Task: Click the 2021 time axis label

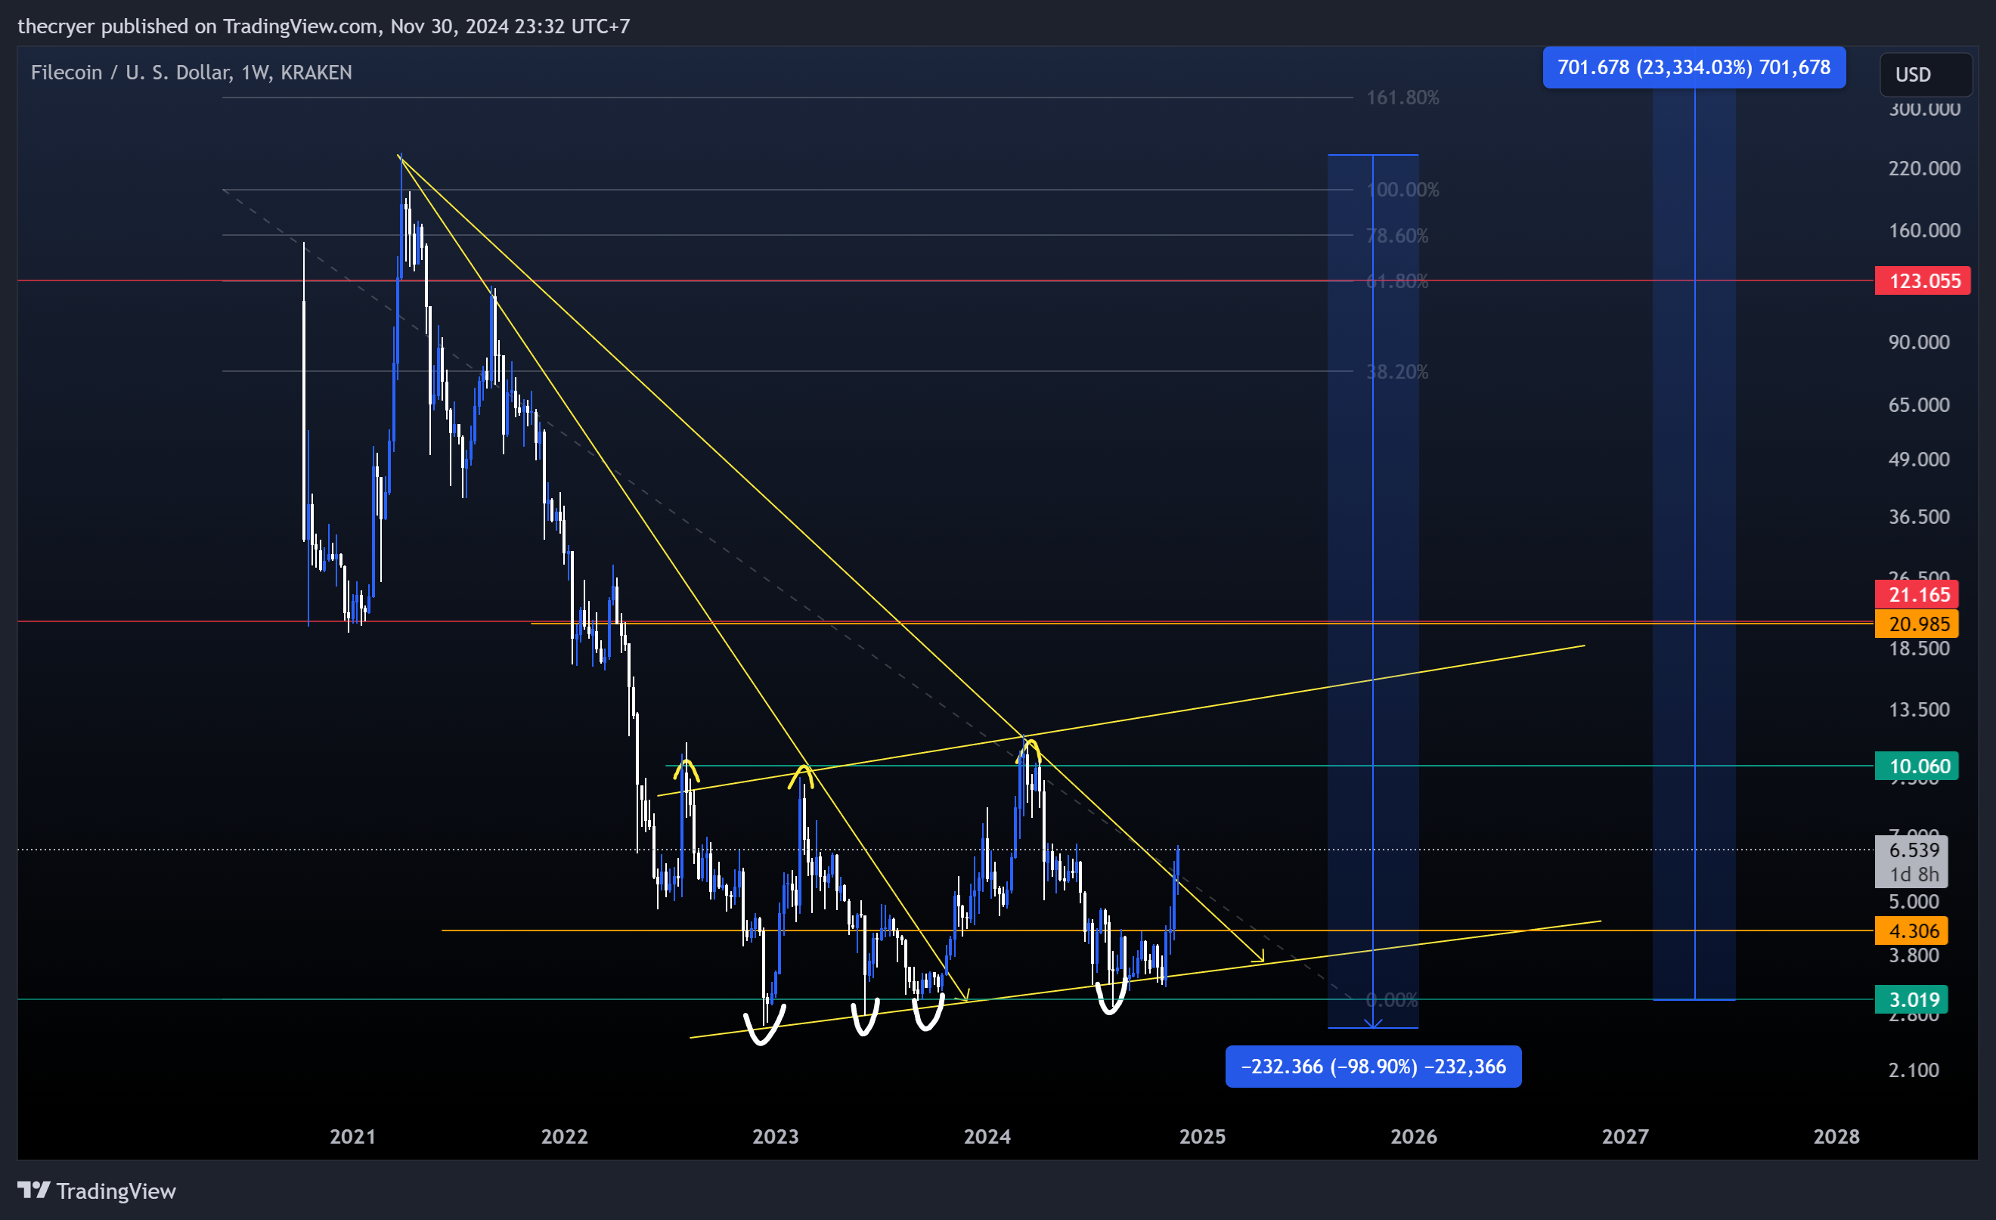Action: 352,1137
